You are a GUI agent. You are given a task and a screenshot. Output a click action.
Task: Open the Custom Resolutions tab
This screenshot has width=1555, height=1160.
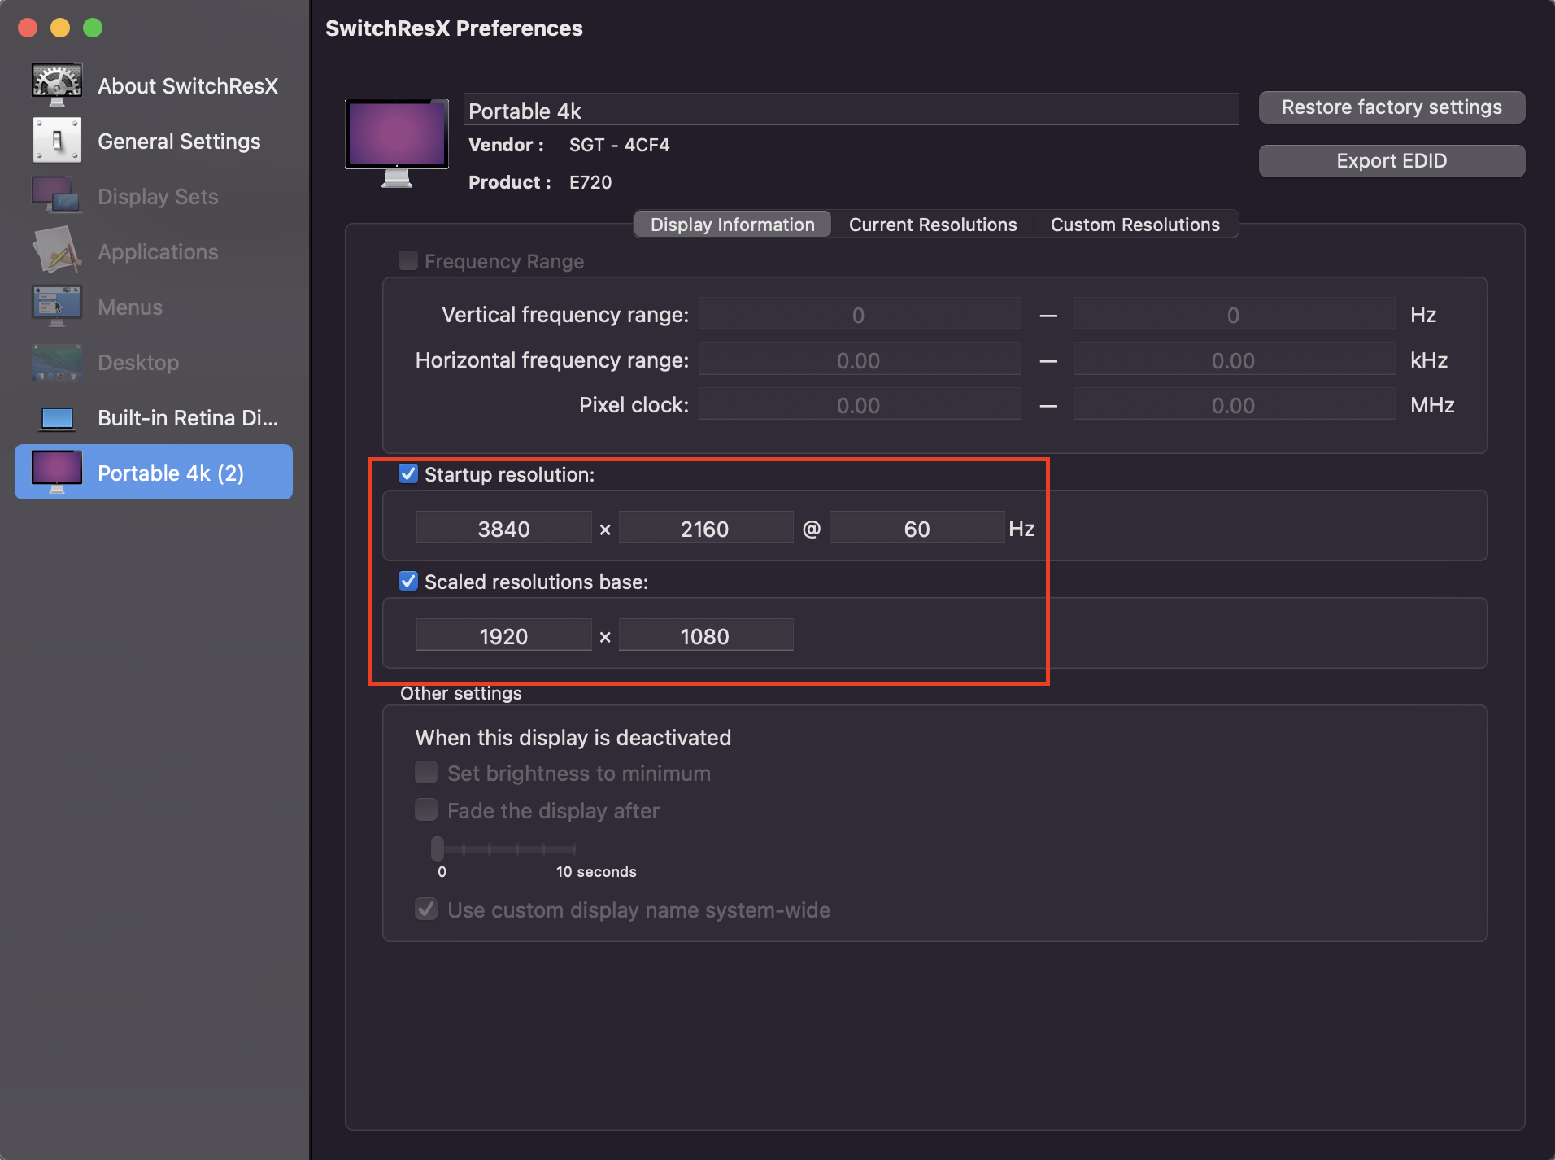click(1135, 225)
